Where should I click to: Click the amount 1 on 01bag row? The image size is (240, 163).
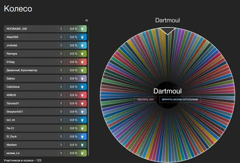point(61,62)
